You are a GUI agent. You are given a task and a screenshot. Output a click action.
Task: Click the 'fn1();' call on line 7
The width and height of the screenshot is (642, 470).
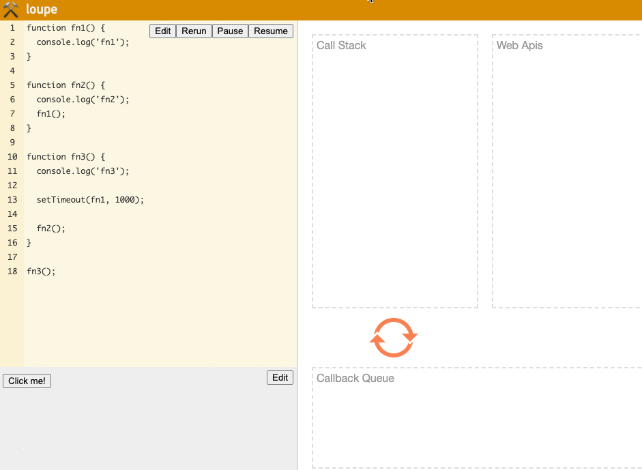pyautogui.click(x=50, y=114)
